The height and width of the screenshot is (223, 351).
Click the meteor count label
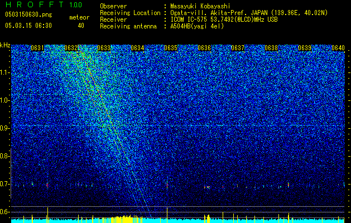point(79,17)
